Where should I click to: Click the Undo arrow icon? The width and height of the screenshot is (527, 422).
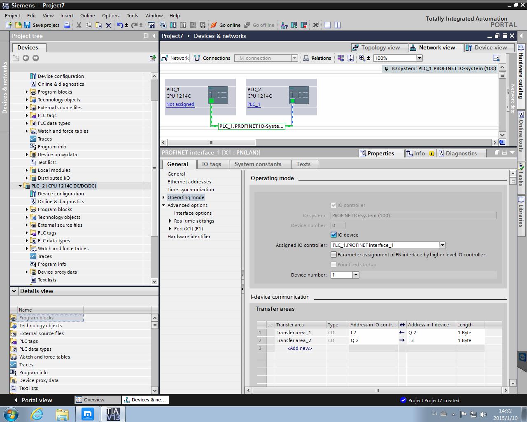tap(119, 25)
